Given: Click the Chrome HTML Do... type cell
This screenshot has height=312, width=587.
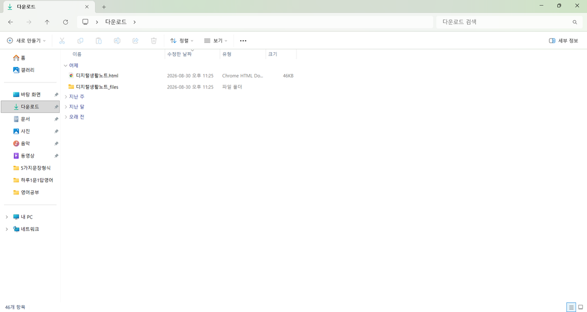Looking at the screenshot, I should 242,76.
